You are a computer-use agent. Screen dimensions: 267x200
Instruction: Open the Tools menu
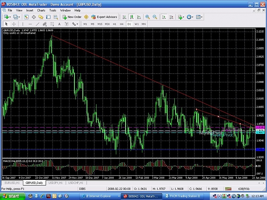53,10
